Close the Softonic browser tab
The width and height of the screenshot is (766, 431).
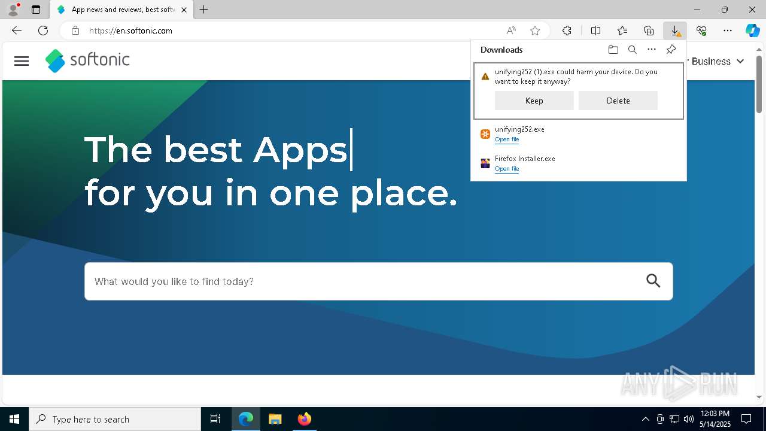[x=184, y=10]
